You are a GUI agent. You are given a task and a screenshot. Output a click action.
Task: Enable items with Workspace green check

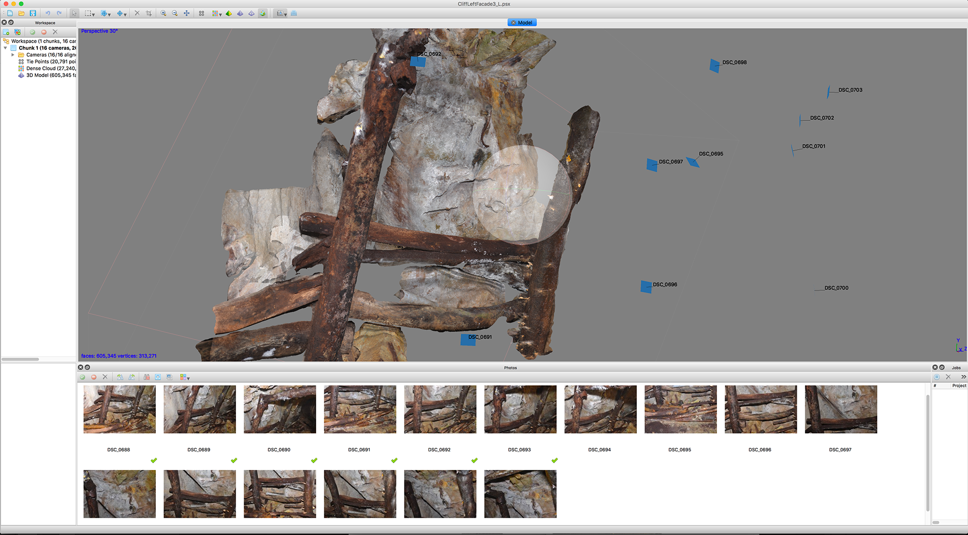32,32
